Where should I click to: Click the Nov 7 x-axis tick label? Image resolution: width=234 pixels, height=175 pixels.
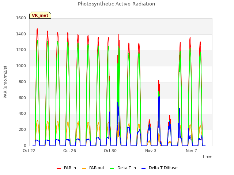(x=191, y=151)
